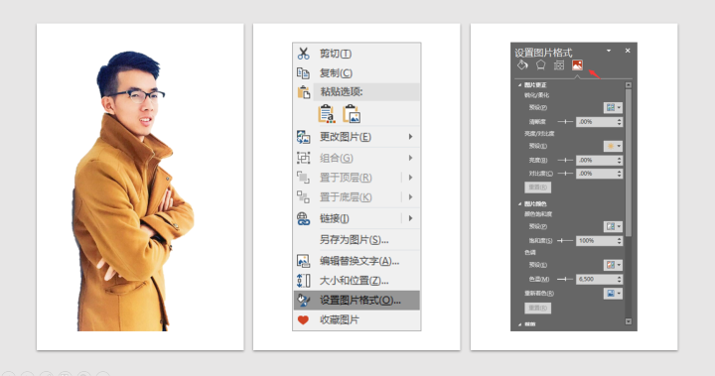The height and width of the screenshot is (376, 715).
Task: Open the 组合 submenu arrow
Action: 410,158
